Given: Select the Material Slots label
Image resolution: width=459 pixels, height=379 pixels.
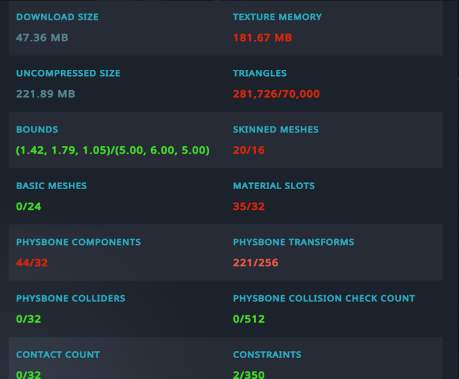Looking at the screenshot, I should pos(274,186).
